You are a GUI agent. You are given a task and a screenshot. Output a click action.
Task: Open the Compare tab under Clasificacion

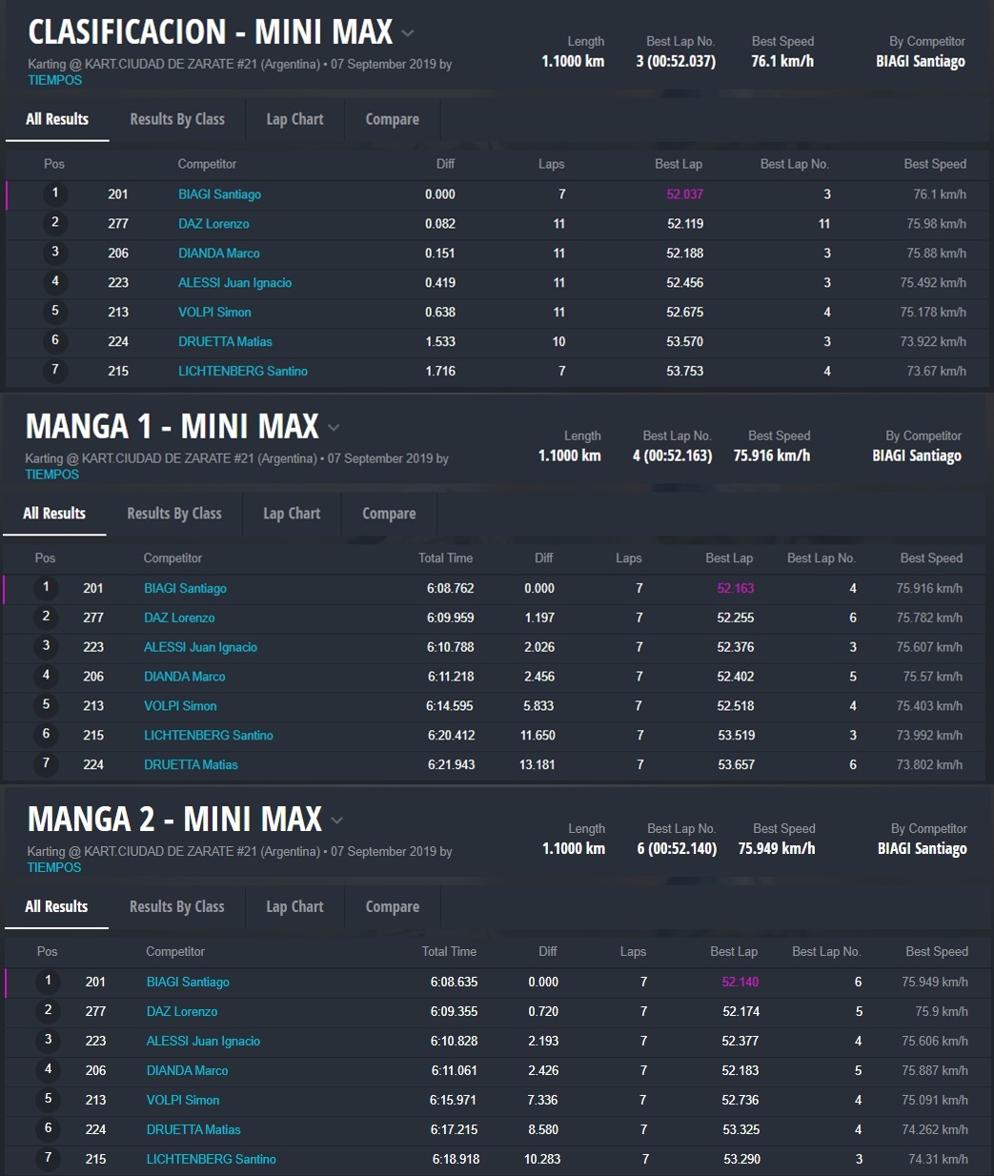[392, 119]
